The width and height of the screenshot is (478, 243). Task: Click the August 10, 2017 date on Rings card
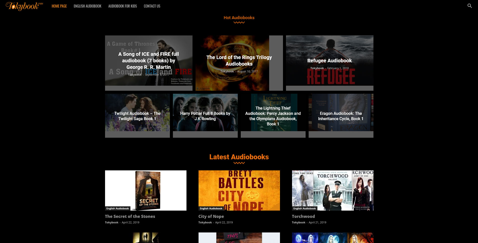point(248,71)
